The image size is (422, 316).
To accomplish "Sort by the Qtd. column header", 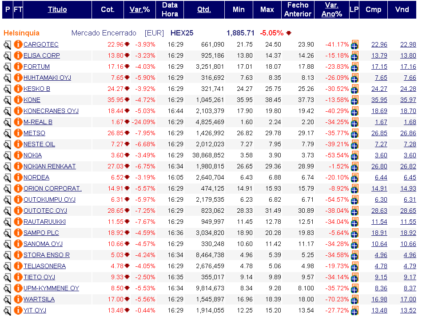I will tap(204, 9).
